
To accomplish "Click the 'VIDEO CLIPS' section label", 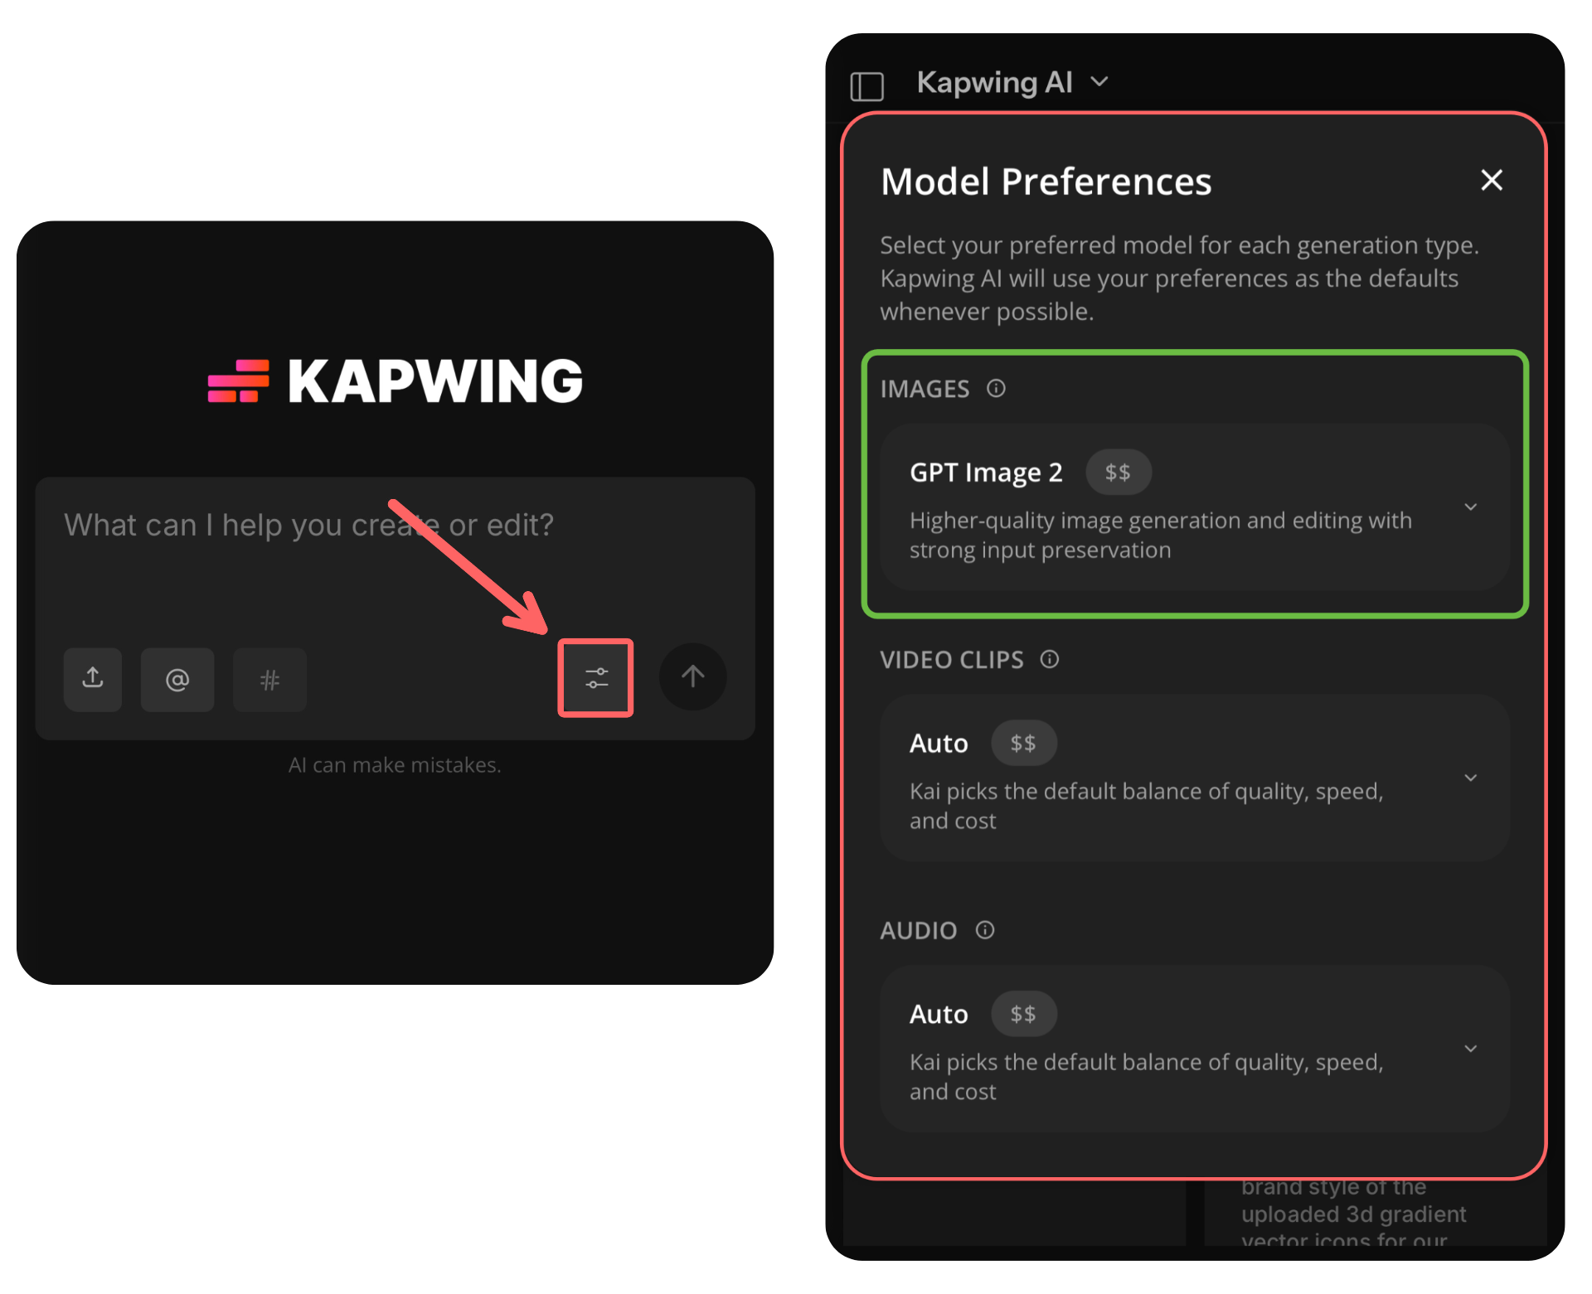I will pos(952,660).
